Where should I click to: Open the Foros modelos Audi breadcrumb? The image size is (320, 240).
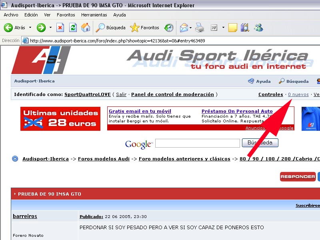pyautogui.click(x=104, y=159)
